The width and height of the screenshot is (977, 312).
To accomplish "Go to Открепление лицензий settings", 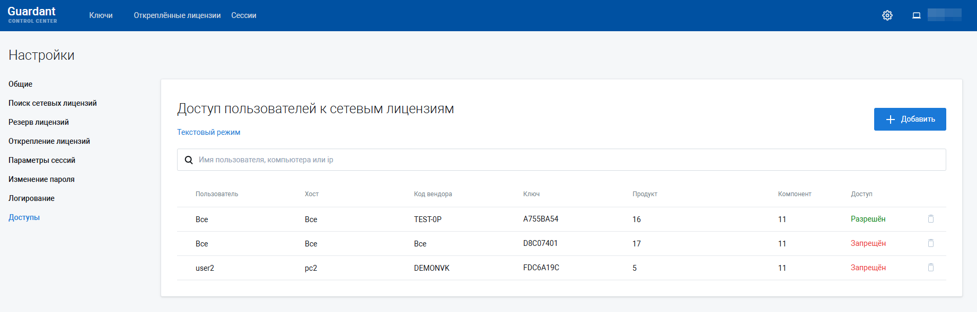I will pyautogui.click(x=49, y=141).
